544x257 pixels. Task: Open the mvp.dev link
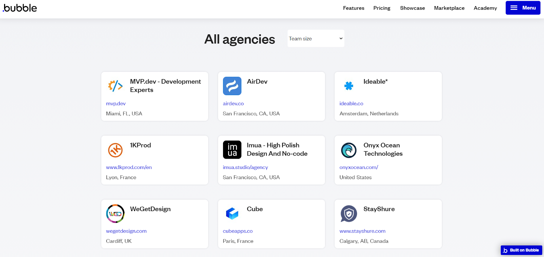point(116,103)
